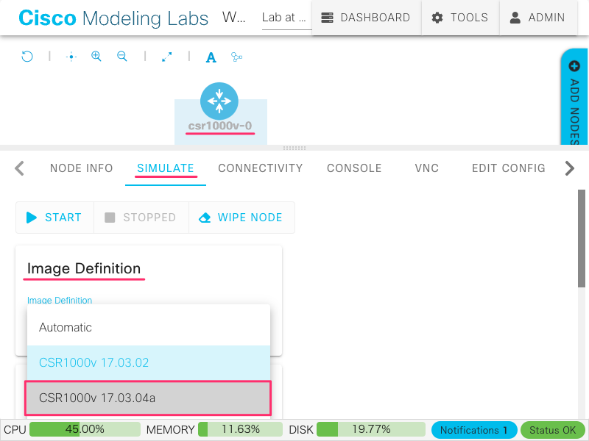This screenshot has height=441, width=589.
Task: Click the Disk usage bar
Action: click(x=371, y=429)
